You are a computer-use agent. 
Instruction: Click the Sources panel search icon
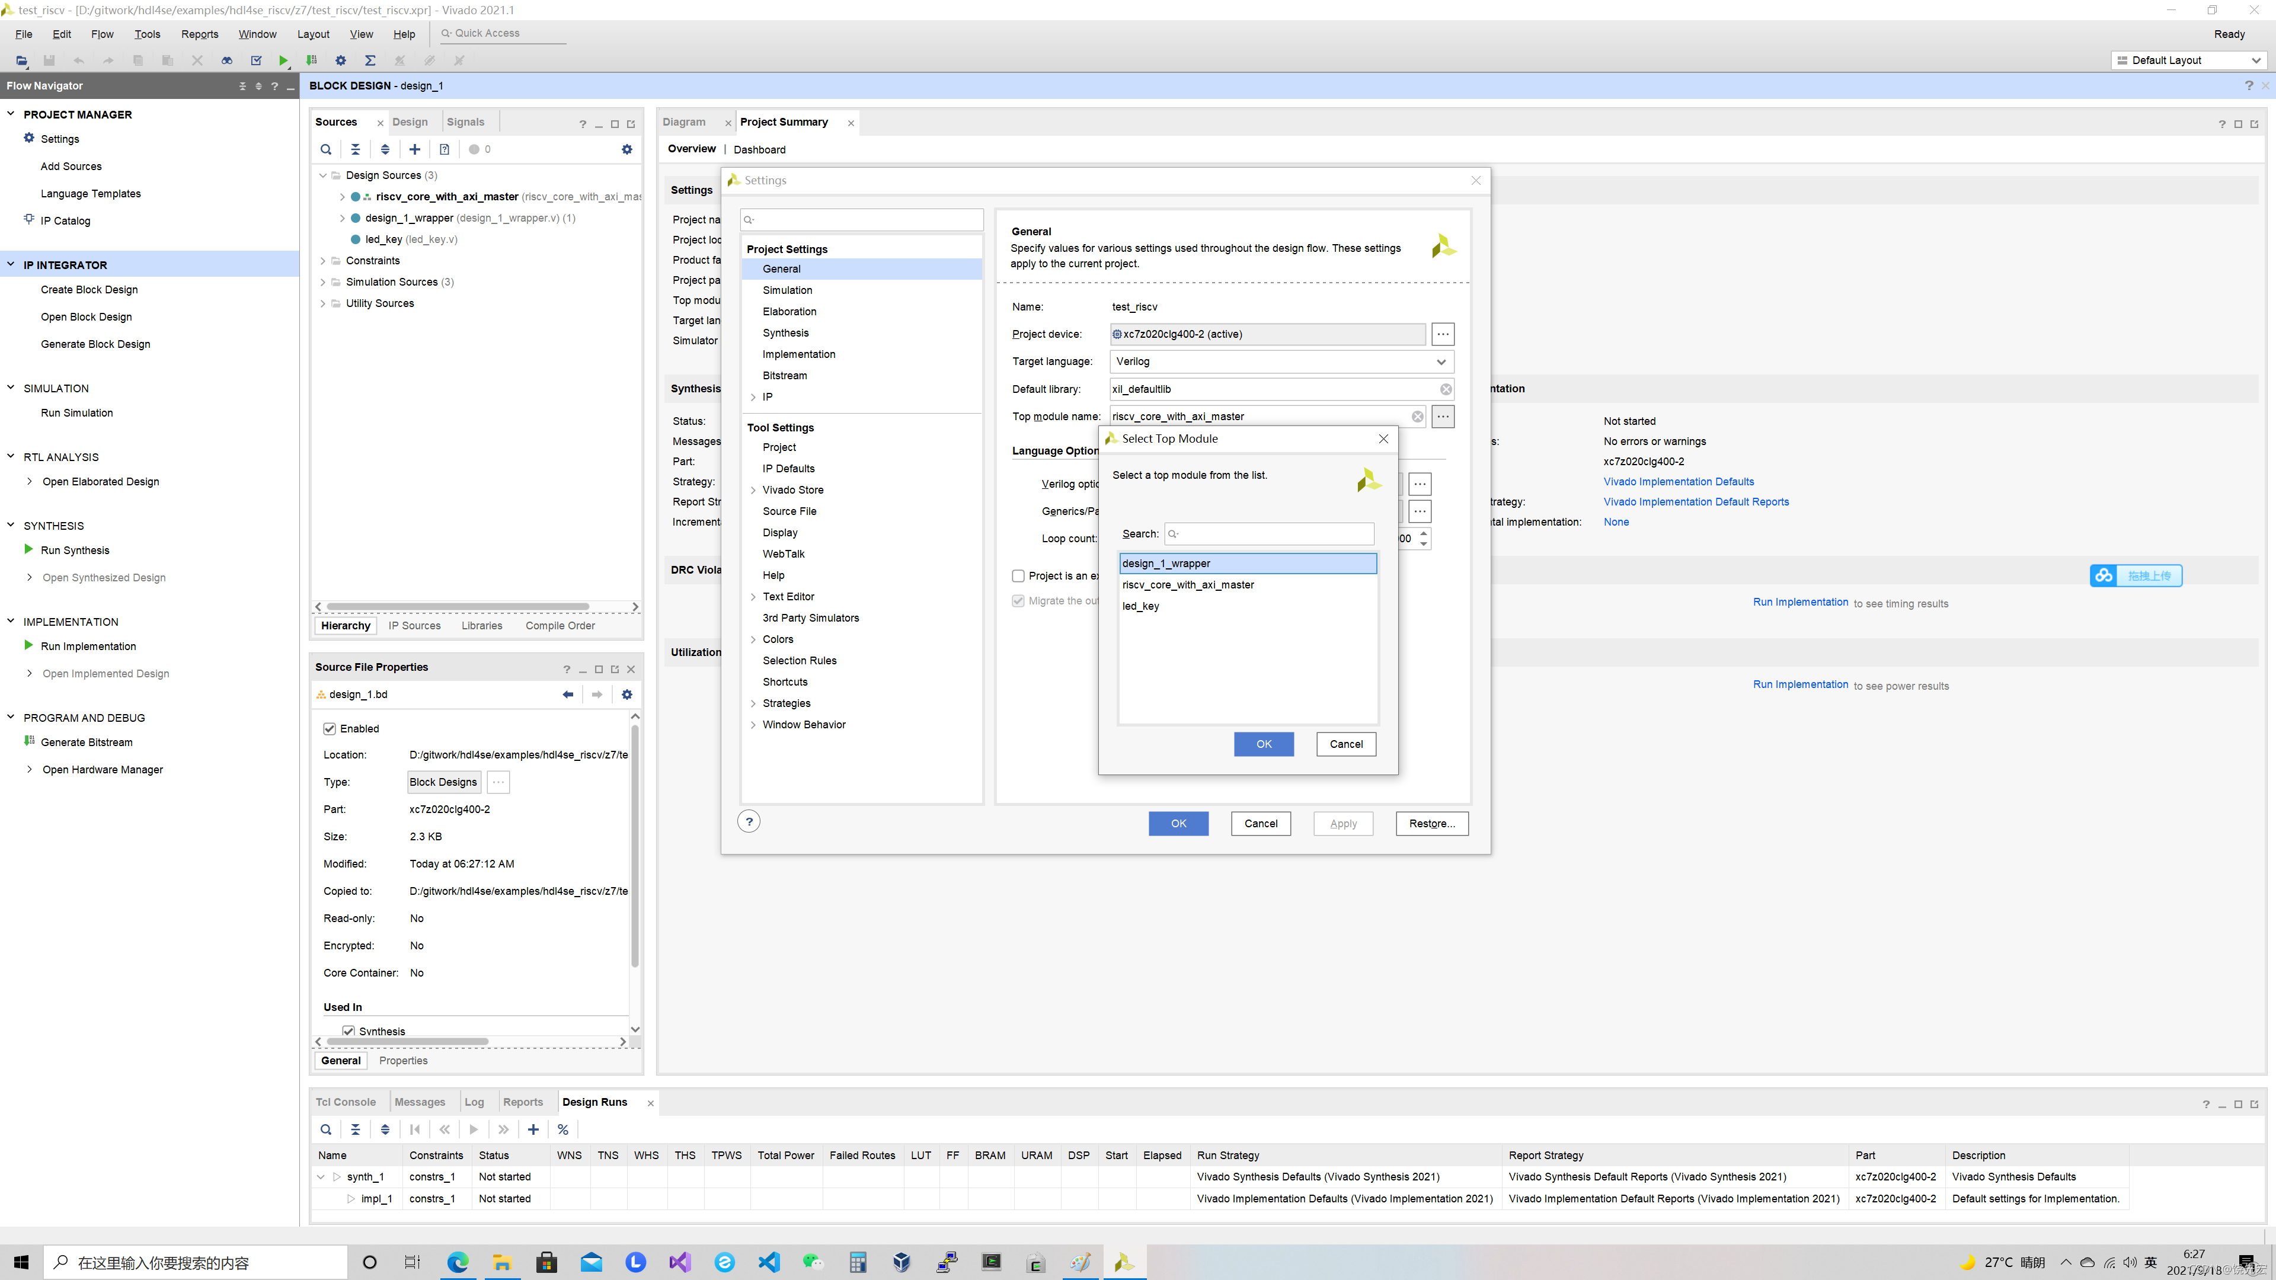(x=326, y=149)
